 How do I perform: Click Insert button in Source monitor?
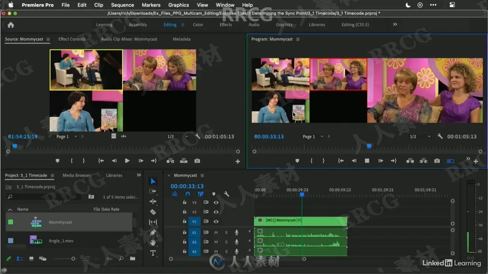pyautogui.click(x=170, y=161)
